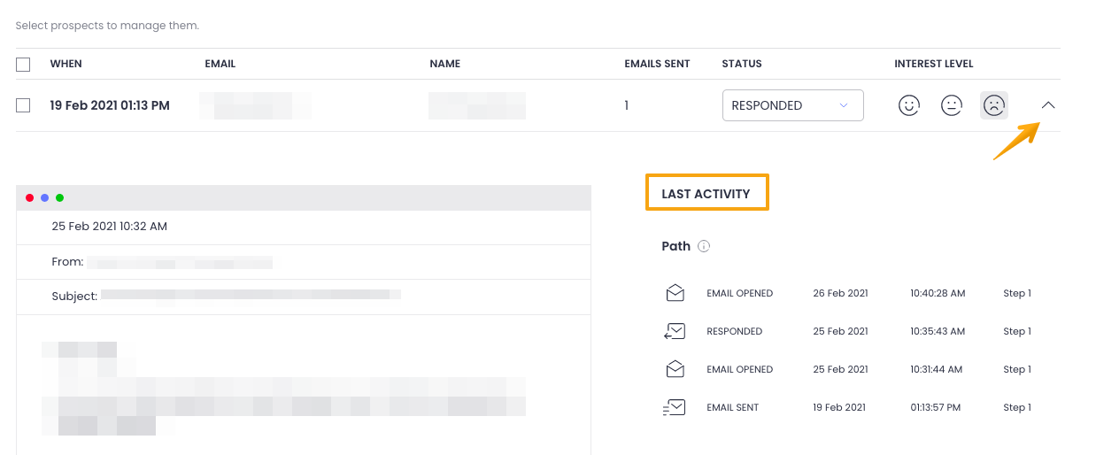The image size is (1096, 455).
Task: Click the LAST ACTIVITY heading
Action: [x=706, y=194]
